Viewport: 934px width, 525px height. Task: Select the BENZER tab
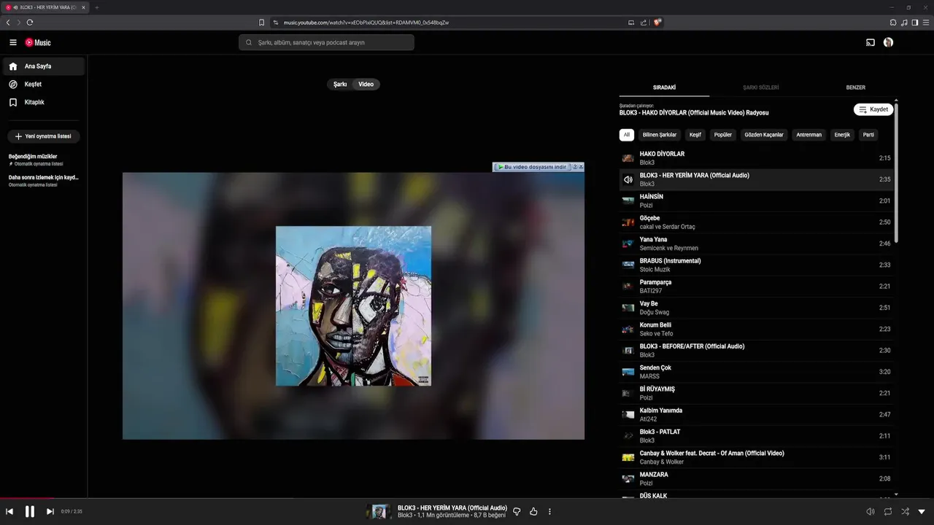point(855,87)
